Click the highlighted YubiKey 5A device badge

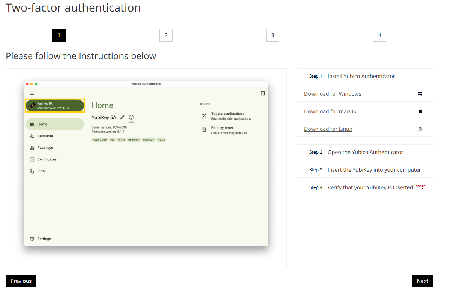pyautogui.click(x=55, y=105)
